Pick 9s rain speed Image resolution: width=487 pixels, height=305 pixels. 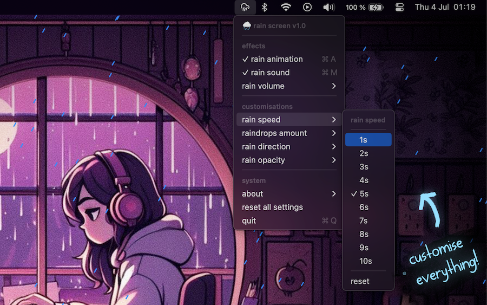click(368, 248)
